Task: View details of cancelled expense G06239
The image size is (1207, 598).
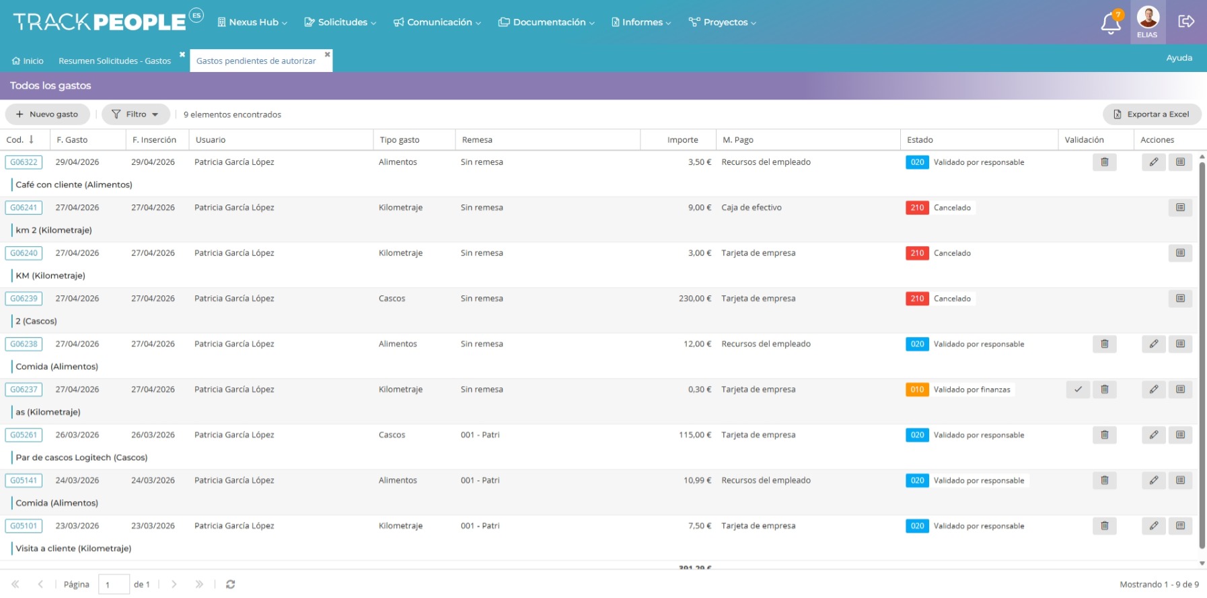Action: coord(1180,299)
